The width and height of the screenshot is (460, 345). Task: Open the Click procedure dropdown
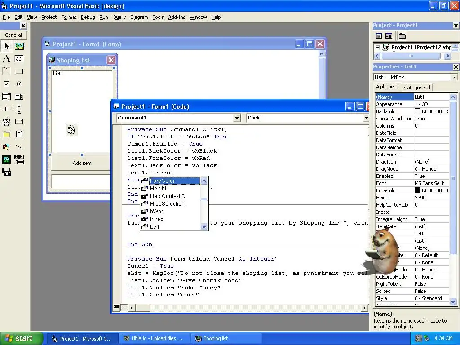tap(366, 118)
